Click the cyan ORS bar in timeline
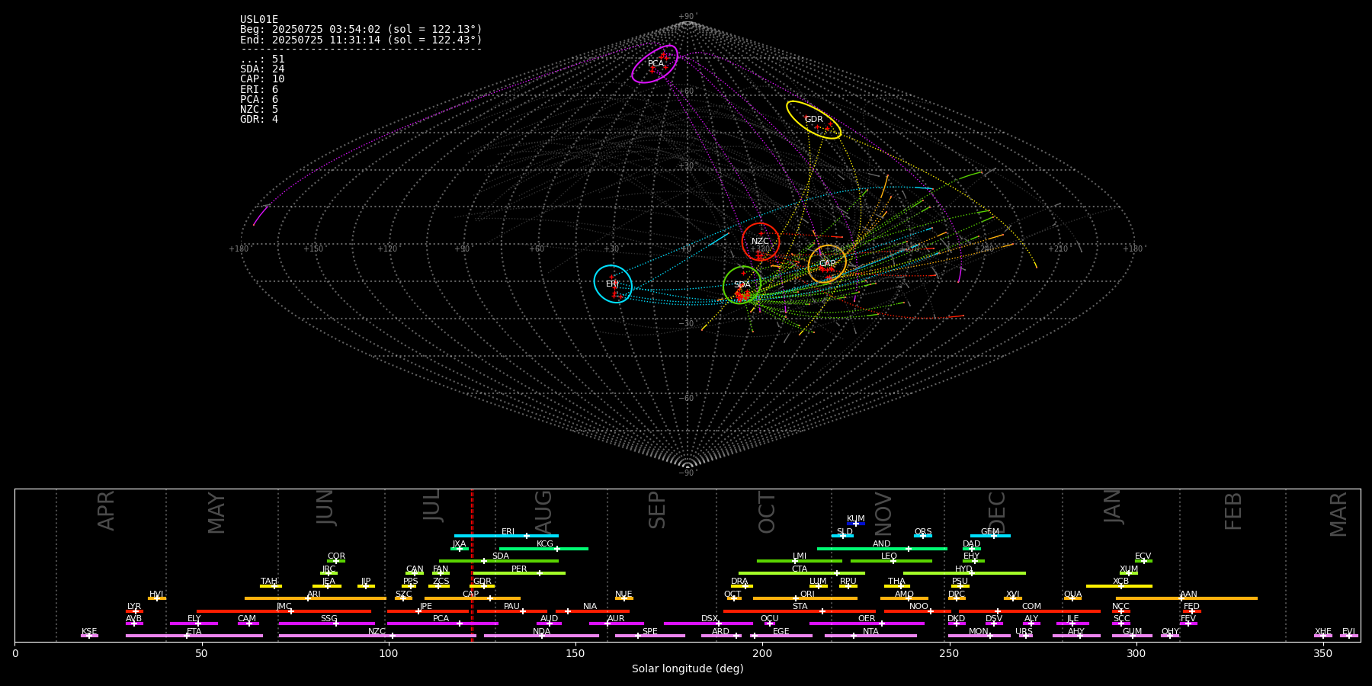The image size is (1372, 686). point(923,536)
